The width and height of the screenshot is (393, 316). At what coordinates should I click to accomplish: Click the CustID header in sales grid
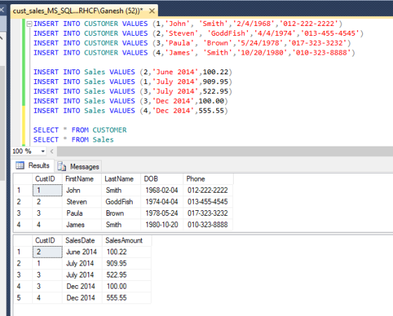pos(47,240)
